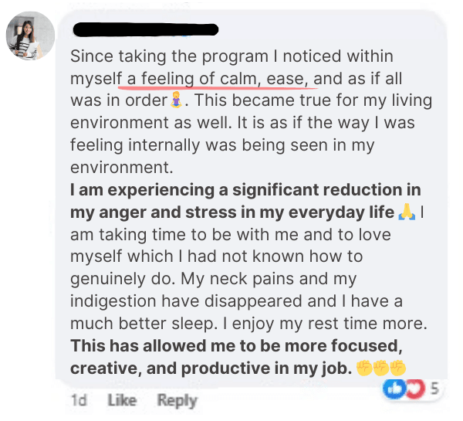This screenshot has height=421, width=463.
Task: Open the reaction count showing 5
Action: [434, 389]
